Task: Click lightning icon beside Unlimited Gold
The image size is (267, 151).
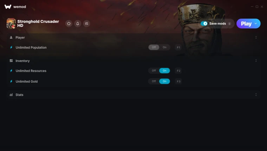Action: tap(11, 81)
